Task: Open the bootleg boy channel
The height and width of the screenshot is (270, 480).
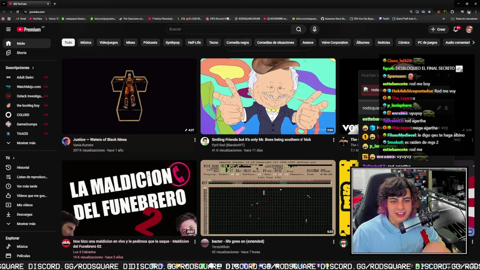Action: point(26,105)
